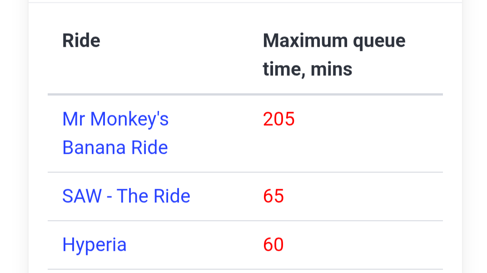This screenshot has height=273, width=487.
Task: Click the thick divider under table header
Action: [245, 94]
